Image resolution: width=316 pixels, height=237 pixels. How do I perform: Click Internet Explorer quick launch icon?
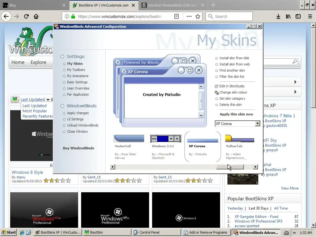22,232
